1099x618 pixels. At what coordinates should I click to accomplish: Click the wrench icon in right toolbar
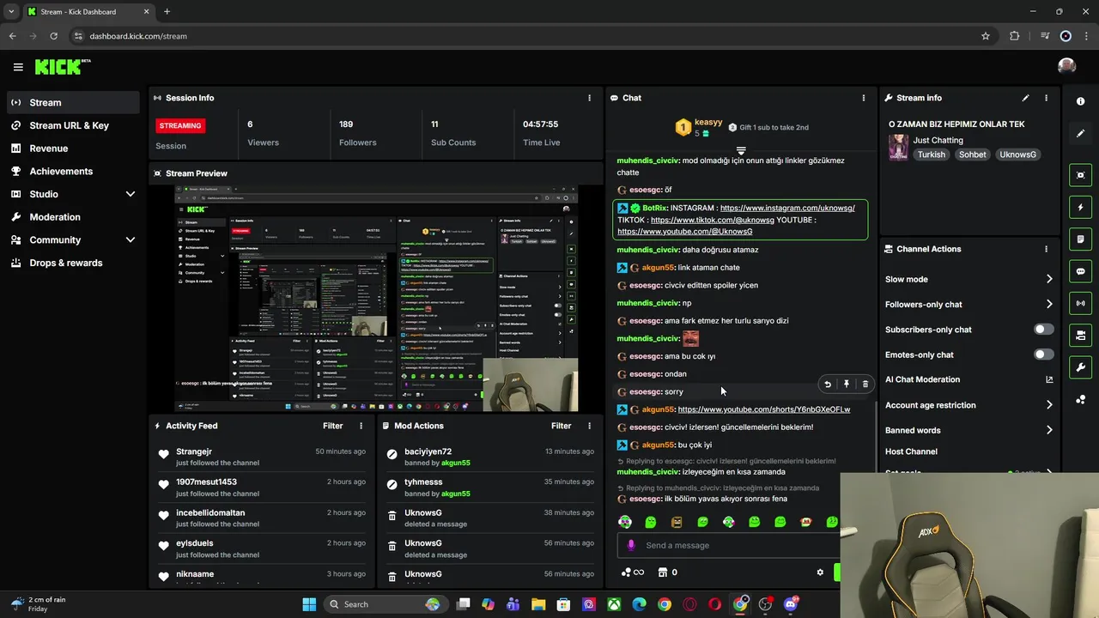click(1080, 367)
